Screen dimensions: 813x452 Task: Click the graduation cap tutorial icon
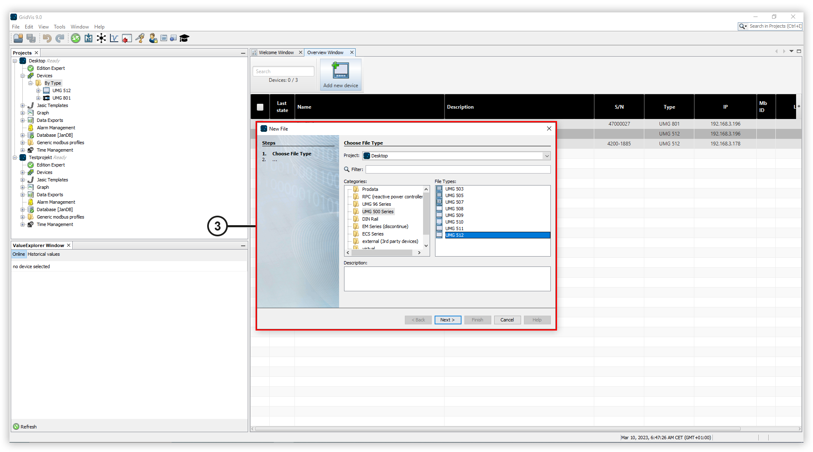[x=184, y=38]
